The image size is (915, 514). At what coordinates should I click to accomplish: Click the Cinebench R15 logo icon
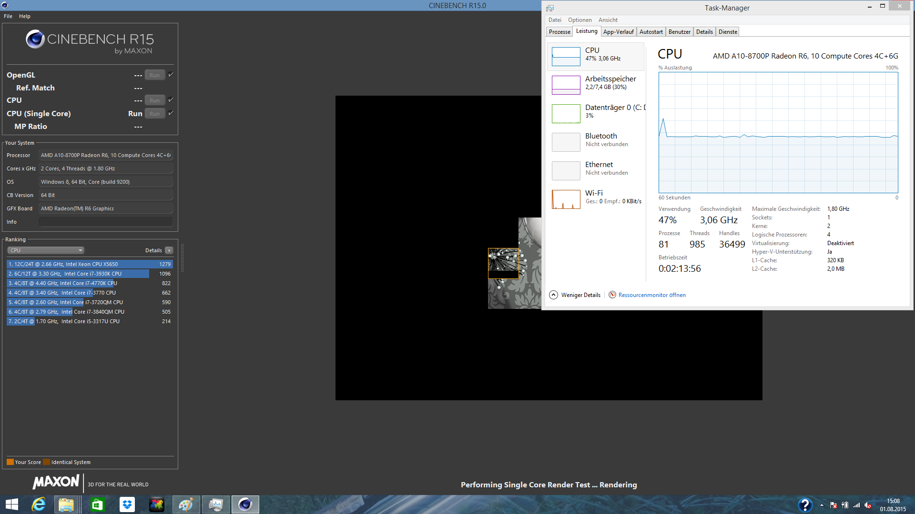point(35,39)
